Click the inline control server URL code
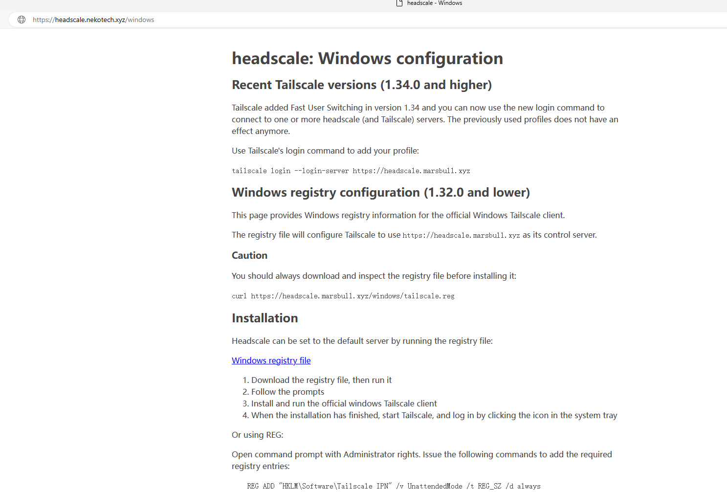Viewport: 727px width, 492px height. pos(461,235)
